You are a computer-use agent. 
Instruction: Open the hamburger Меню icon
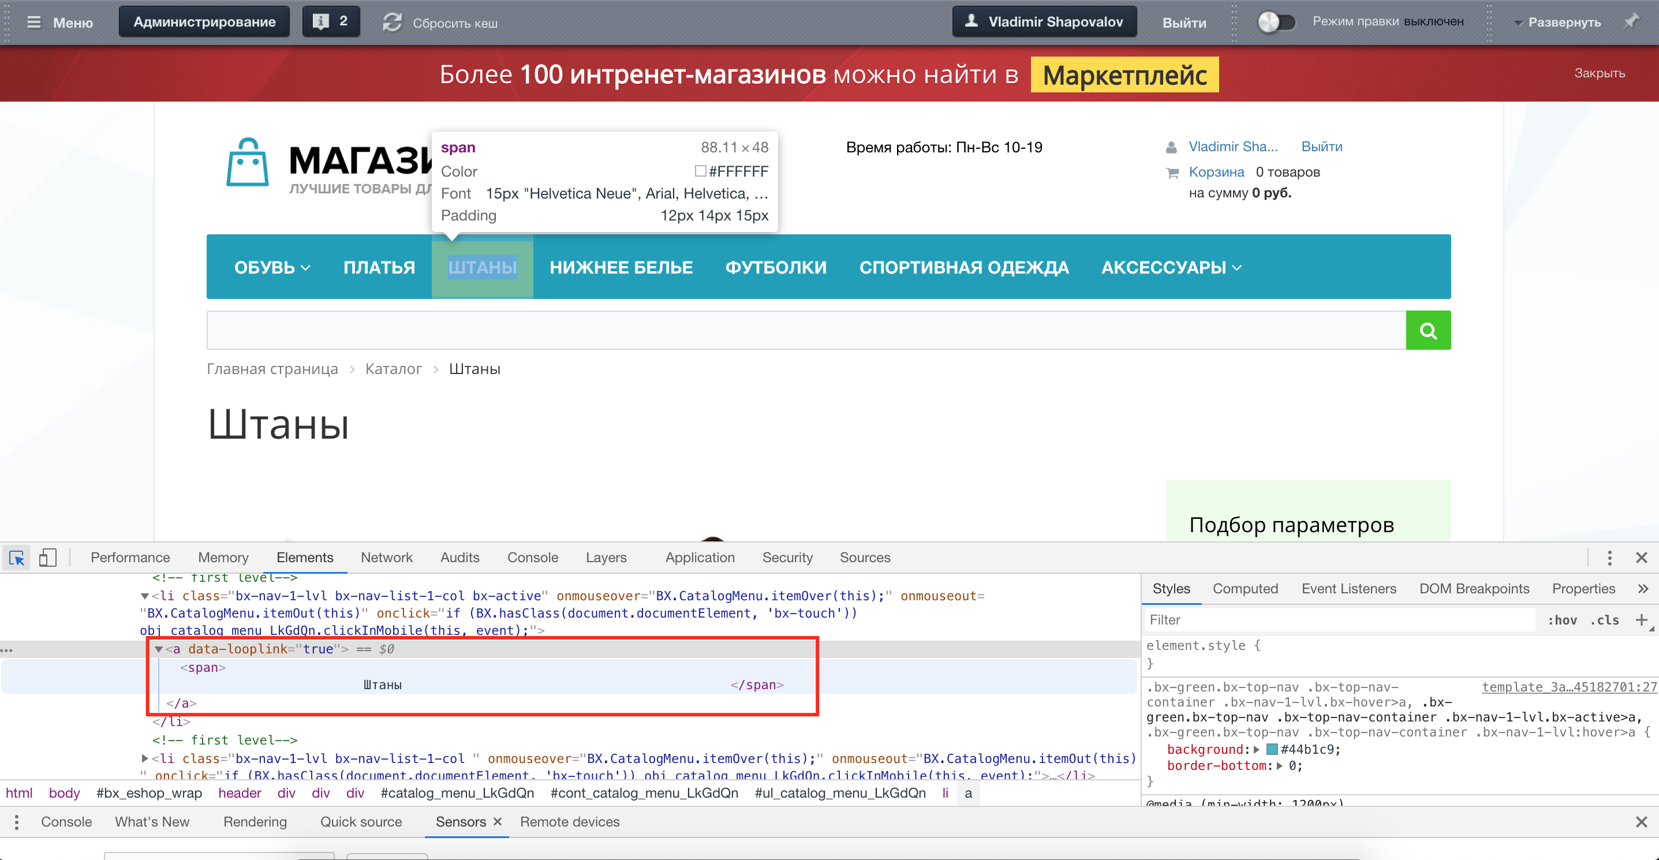[x=34, y=23]
